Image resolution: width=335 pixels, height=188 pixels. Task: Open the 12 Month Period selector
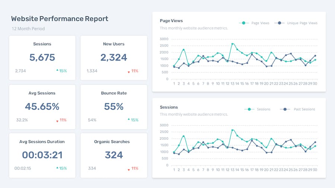(x=28, y=29)
